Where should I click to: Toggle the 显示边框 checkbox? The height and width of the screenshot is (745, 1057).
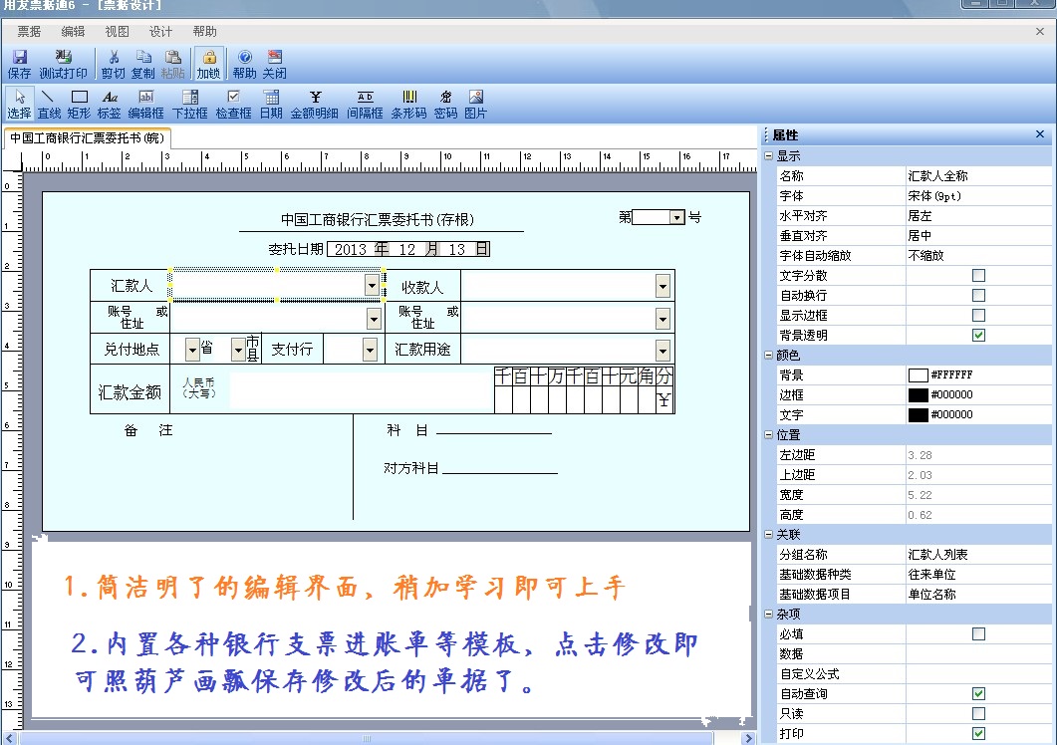click(x=979, y=315)
